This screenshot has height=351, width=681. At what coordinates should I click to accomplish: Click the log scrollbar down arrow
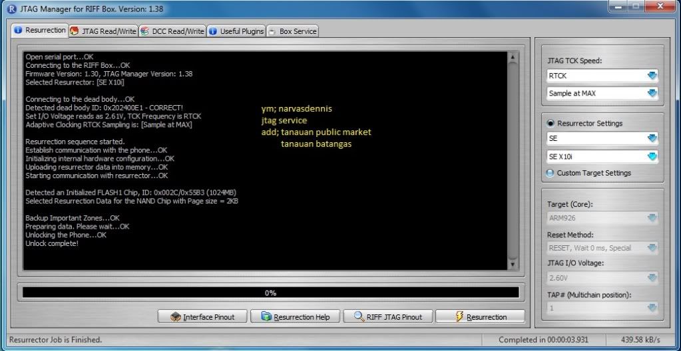coord(513,264)
